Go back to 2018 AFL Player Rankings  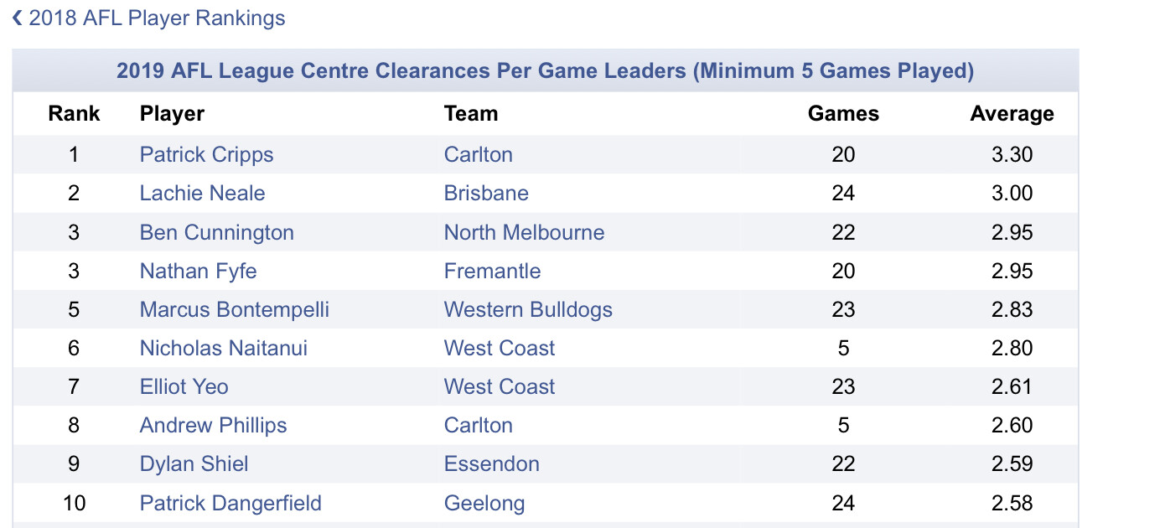(x=148, y=18)
